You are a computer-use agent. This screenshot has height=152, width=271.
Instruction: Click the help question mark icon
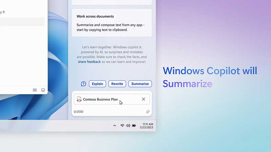[x=83, y=84]
